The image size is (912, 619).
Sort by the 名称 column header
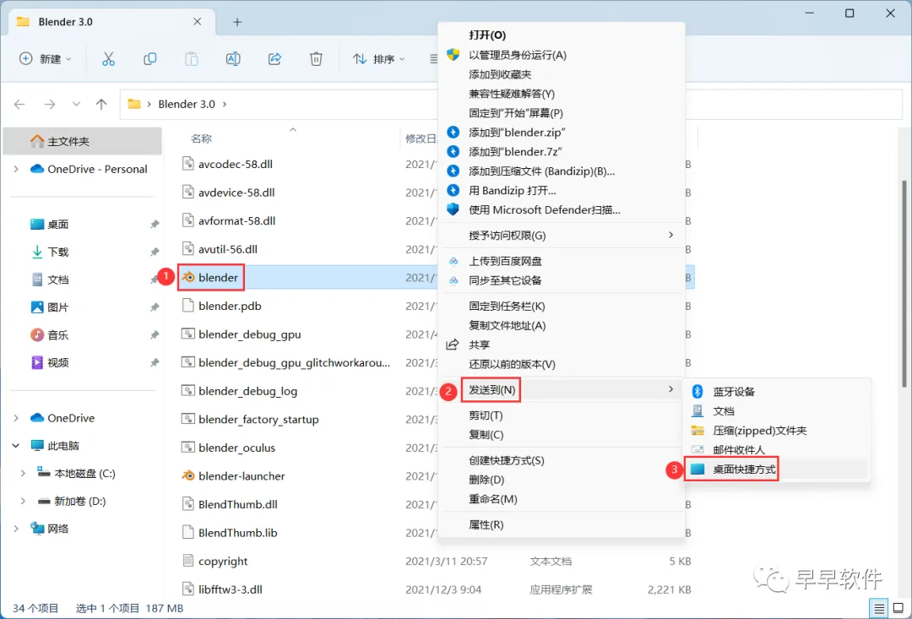click(201, 138)
